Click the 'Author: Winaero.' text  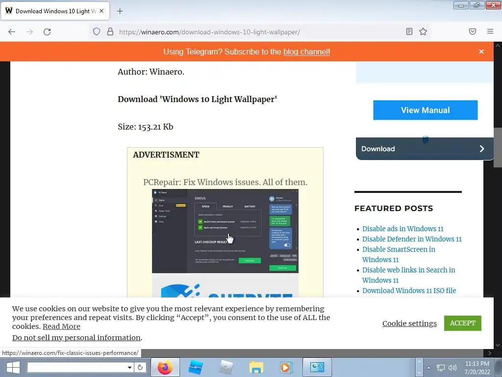[x=151, y=72]
